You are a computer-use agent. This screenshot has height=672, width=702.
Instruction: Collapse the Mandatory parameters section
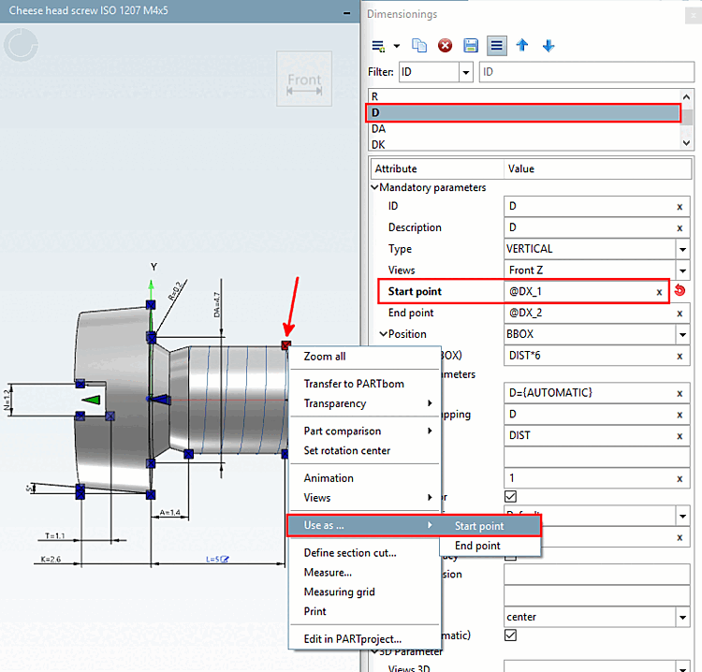[x=374, y=187]
